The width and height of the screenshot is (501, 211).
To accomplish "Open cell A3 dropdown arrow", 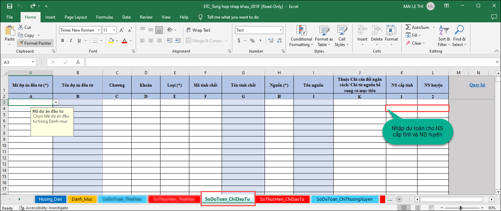I will pyautogui.click(x=56, y=102).
